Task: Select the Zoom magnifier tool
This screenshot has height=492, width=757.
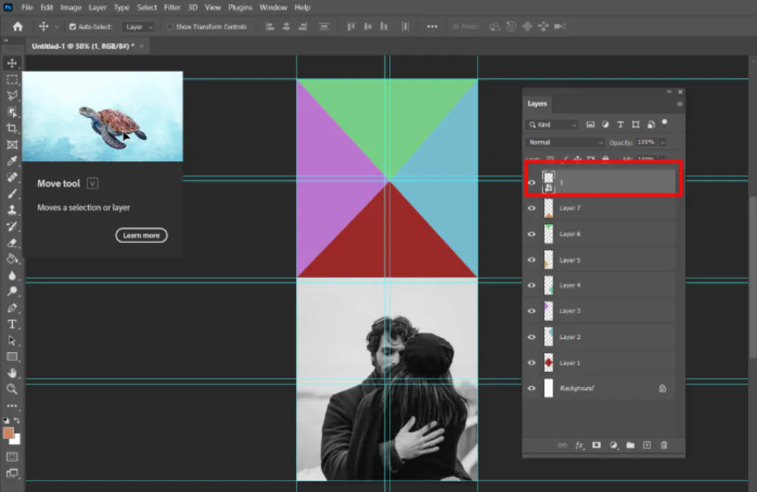Action: pyautogui.click(x=12, y=388)
